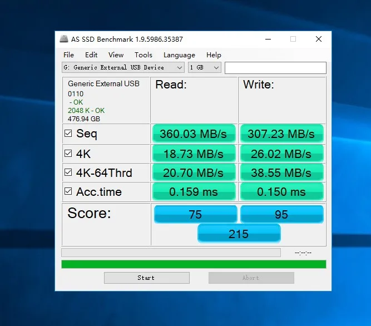Click the firmware version 0110 text
Image resolution: width=371 pixels, height=326 pixels.
click(76, 94)
